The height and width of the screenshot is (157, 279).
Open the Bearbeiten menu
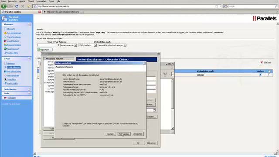pos(12,1)
